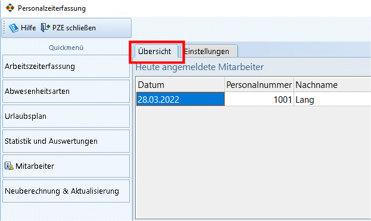Screen dimensions: 371x221
Task: Open the Mitarbeiter menu button
Action: pyautogui.click(x=66, y=166)
